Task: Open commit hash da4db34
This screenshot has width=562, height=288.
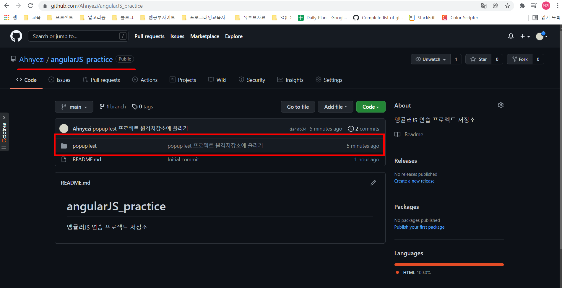Action: tap(298, 129)
